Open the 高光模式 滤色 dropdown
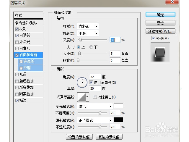 (x=95, y=106)
